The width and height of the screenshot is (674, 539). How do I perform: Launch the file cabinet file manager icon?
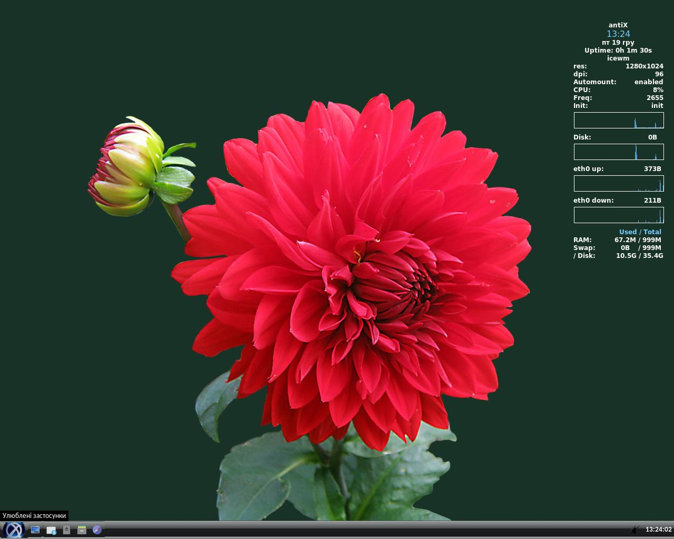(x=82, y=530)
